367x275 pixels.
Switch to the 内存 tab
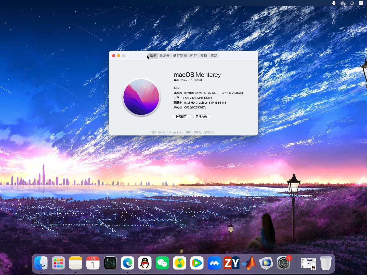tap(193, 56)
